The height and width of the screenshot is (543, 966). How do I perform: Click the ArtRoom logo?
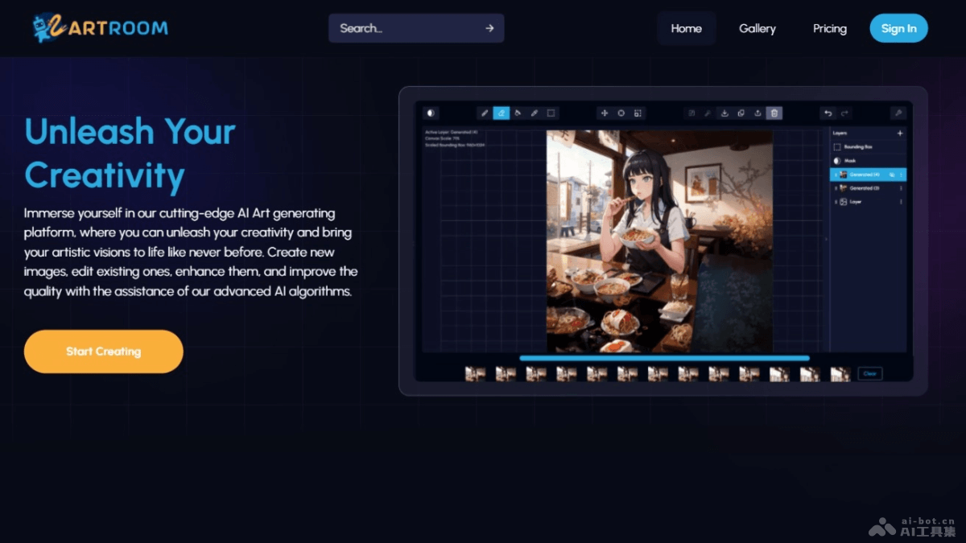click(101, 28)
